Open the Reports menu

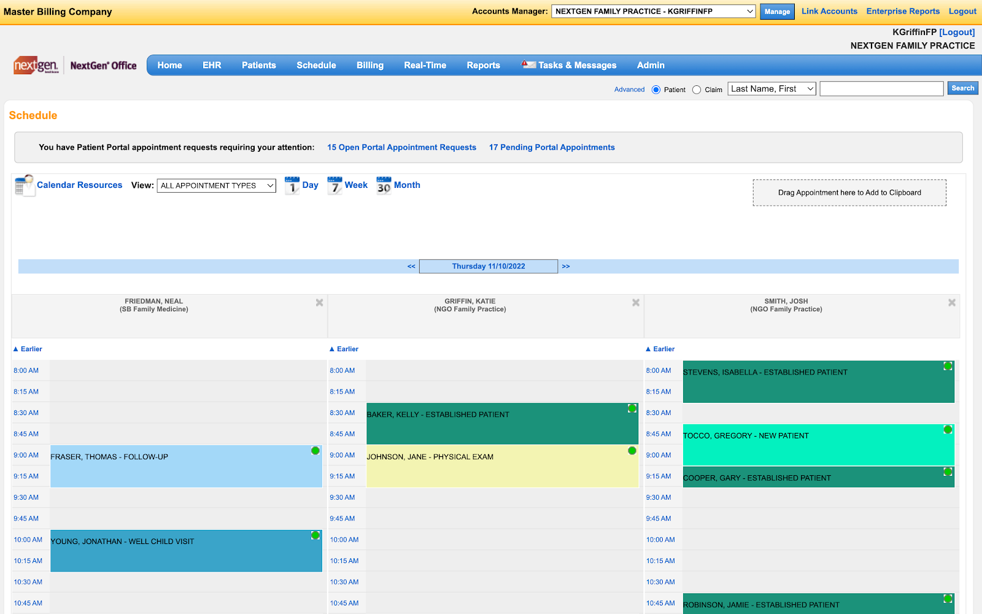click(x=484, y=65)
